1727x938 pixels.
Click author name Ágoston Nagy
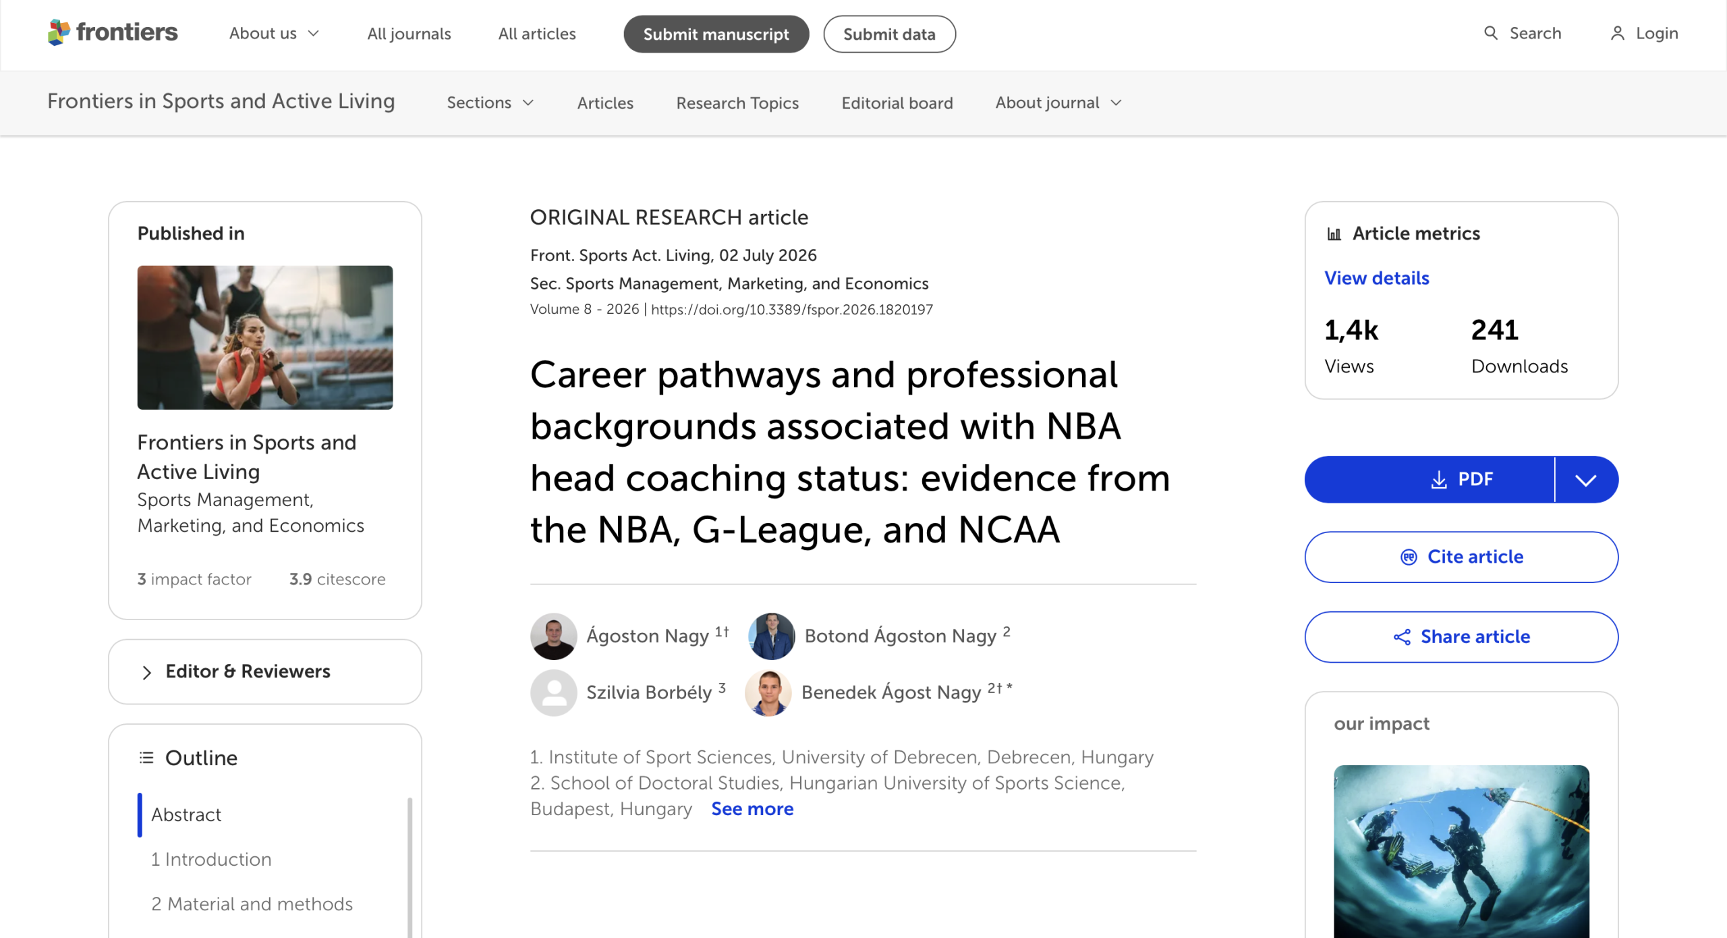[647, 636]
